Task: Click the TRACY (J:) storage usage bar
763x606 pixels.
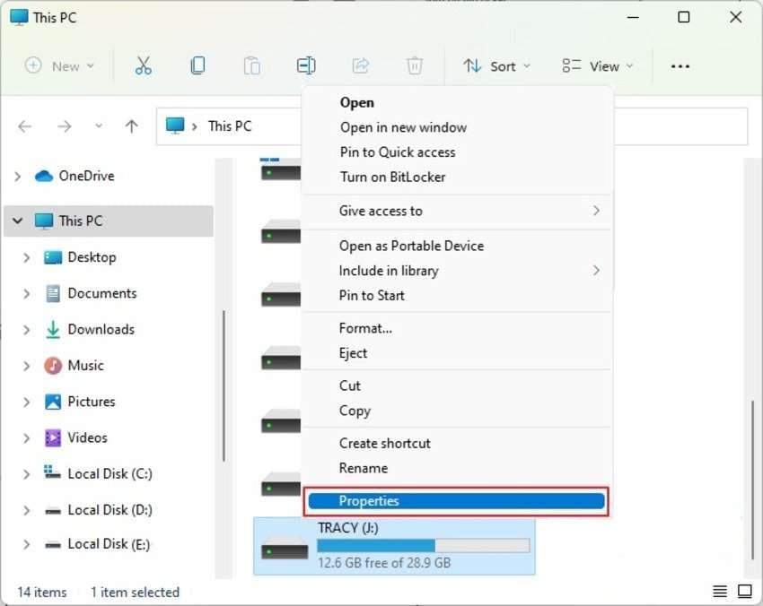Action: click(424, 546)
